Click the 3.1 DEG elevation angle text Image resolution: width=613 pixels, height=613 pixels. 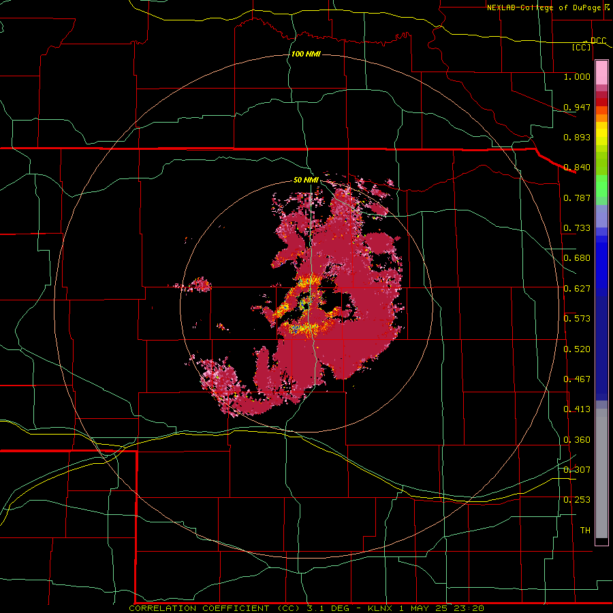328,608
